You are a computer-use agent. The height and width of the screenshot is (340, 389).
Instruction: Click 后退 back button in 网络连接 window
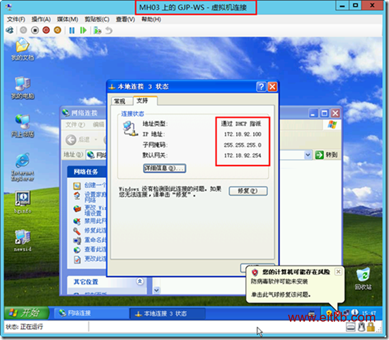click(78, 140)
